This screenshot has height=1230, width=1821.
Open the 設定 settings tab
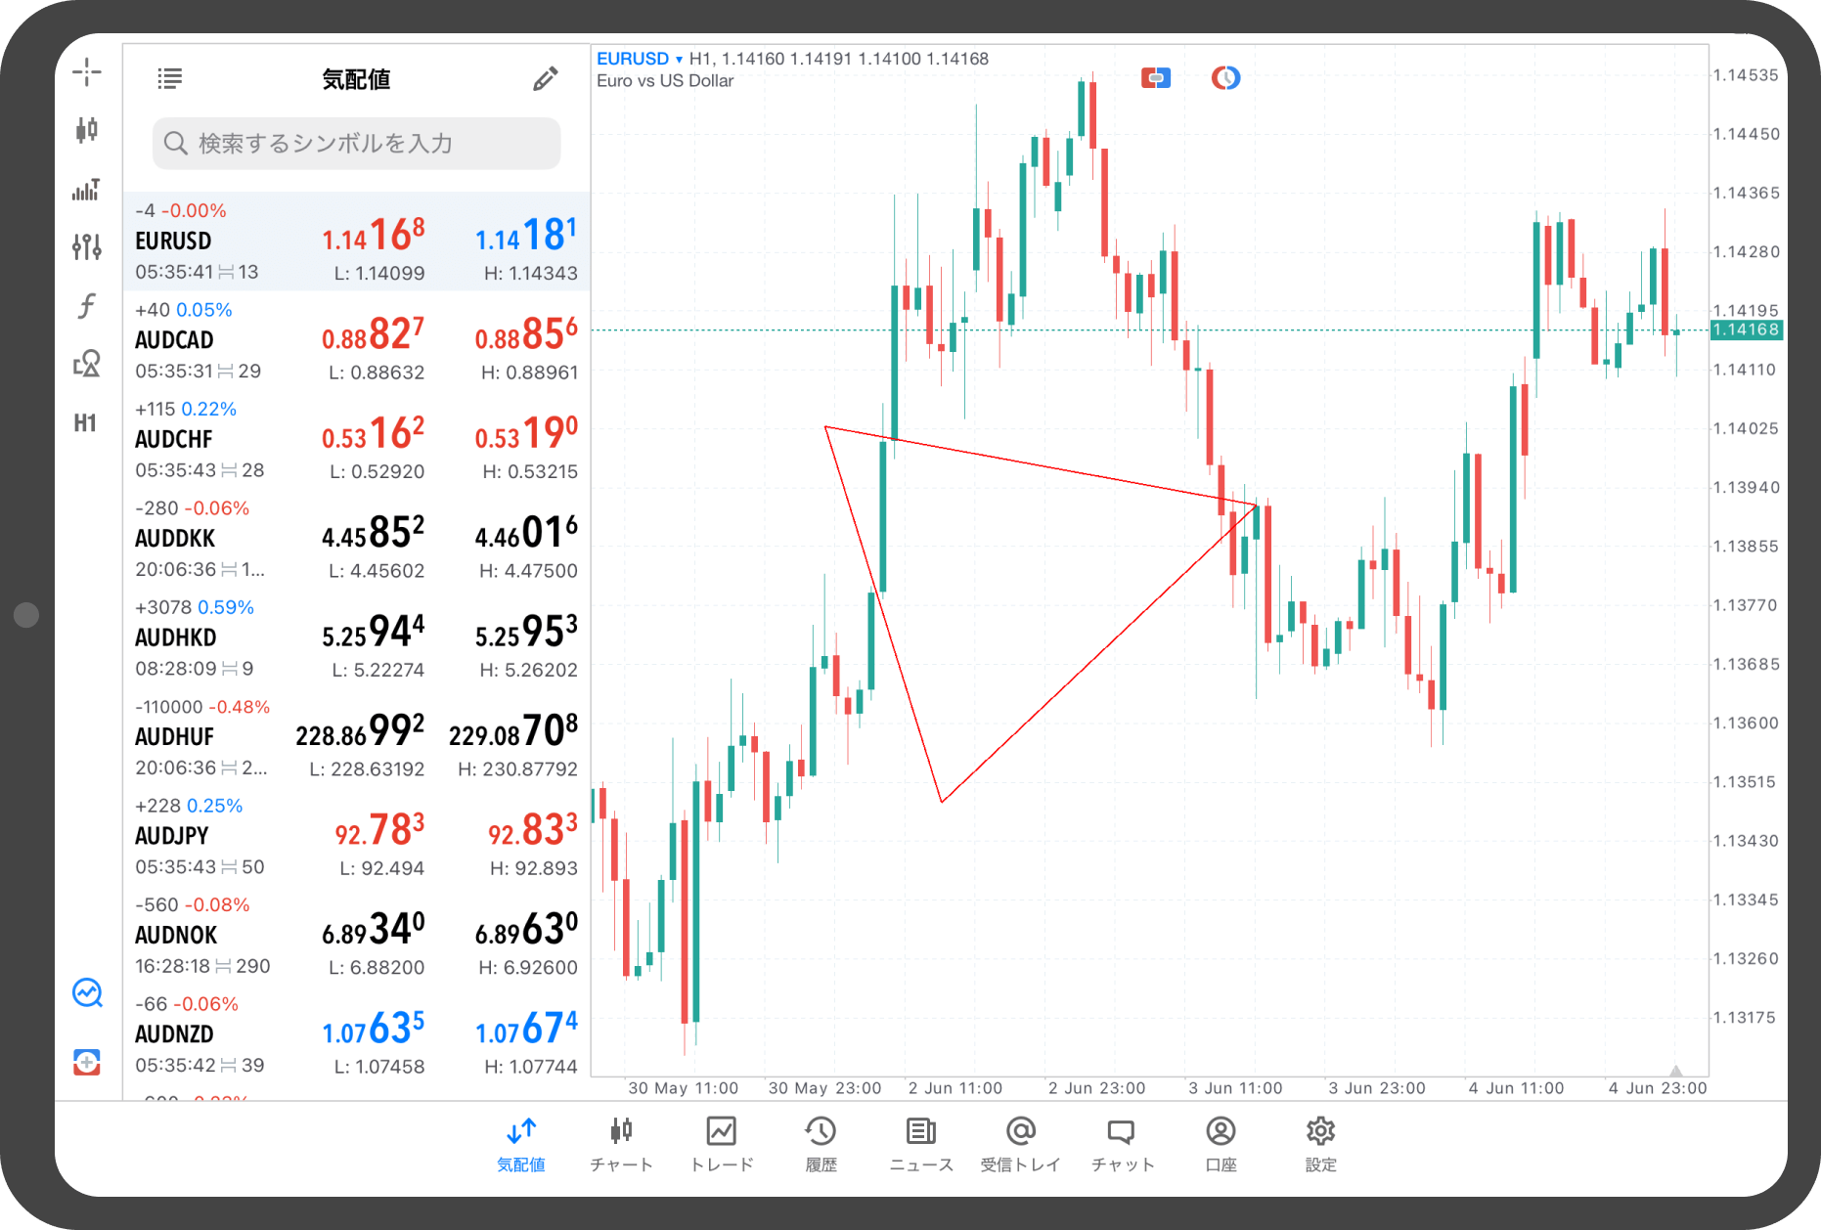tap(1320, 1143)
